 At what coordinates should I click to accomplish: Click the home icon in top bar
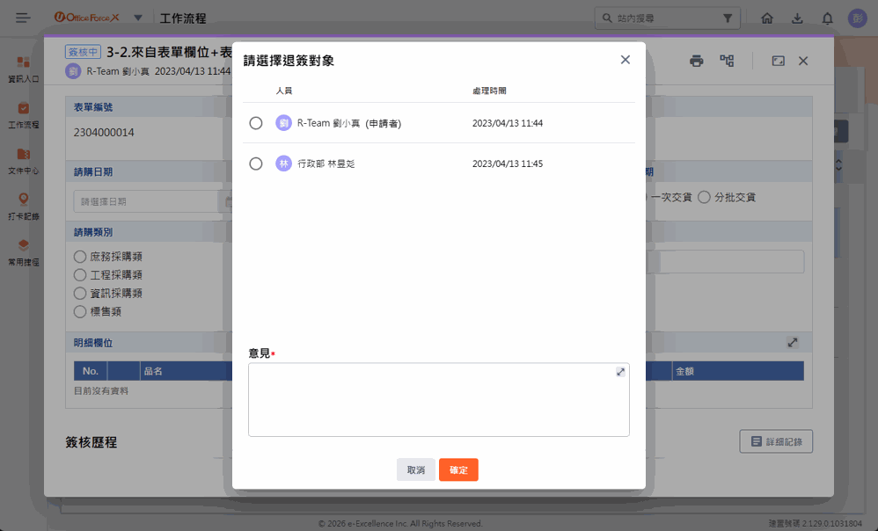click(x=767, y=18)
